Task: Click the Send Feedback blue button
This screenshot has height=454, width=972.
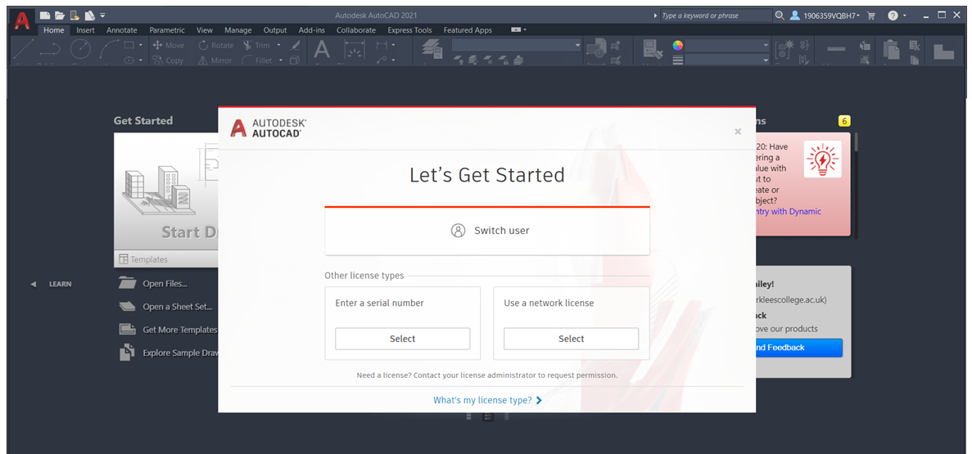Action: [x=799, y=348]
